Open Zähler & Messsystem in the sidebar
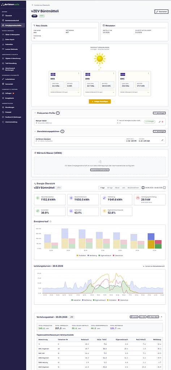Viewport: 171px width, 370px height. coord(13,35)
